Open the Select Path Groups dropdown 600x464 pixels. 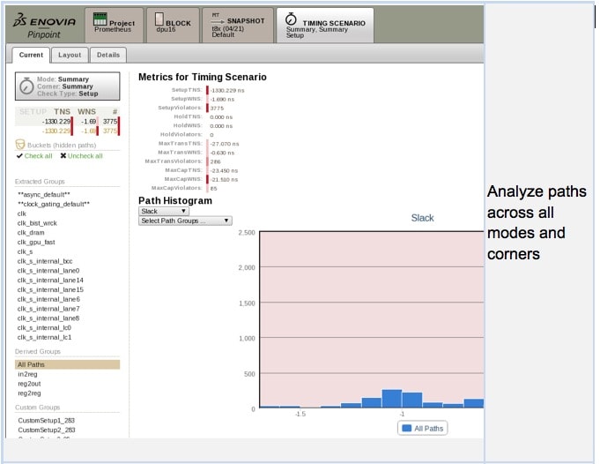pos(185,221)
